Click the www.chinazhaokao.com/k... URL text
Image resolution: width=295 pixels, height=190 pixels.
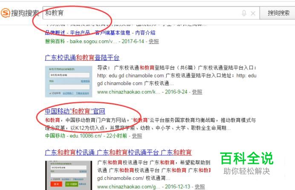[128, 92]
